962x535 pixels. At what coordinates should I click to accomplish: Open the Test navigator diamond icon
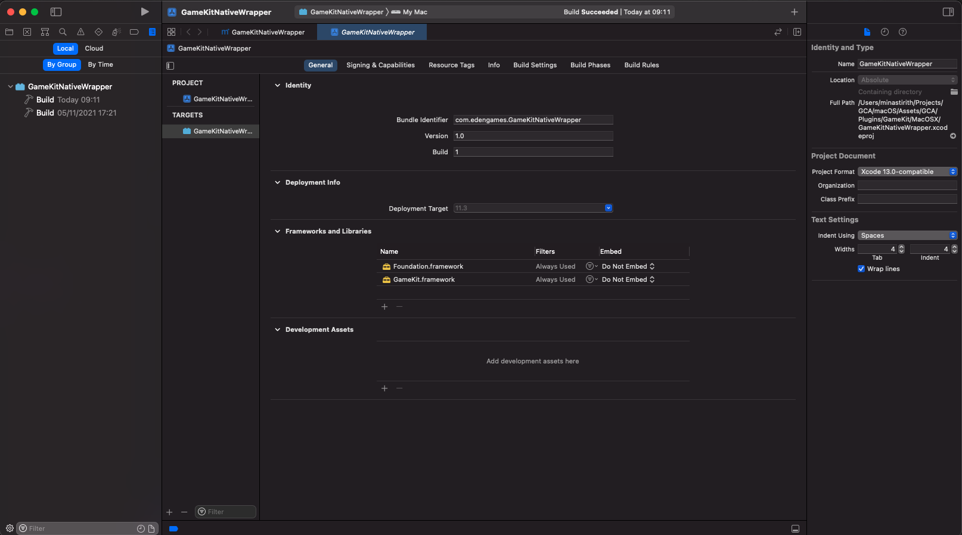pyautogui.click(x=98, y=32)
